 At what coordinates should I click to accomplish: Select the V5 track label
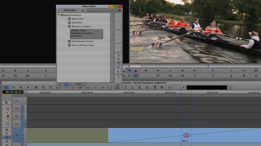[16, 101]
